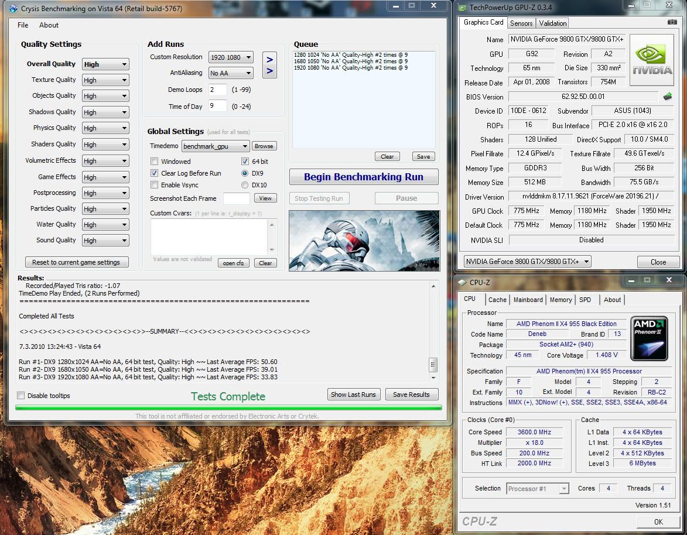Click the GPU-Z title bar icon

click(462, 8)
